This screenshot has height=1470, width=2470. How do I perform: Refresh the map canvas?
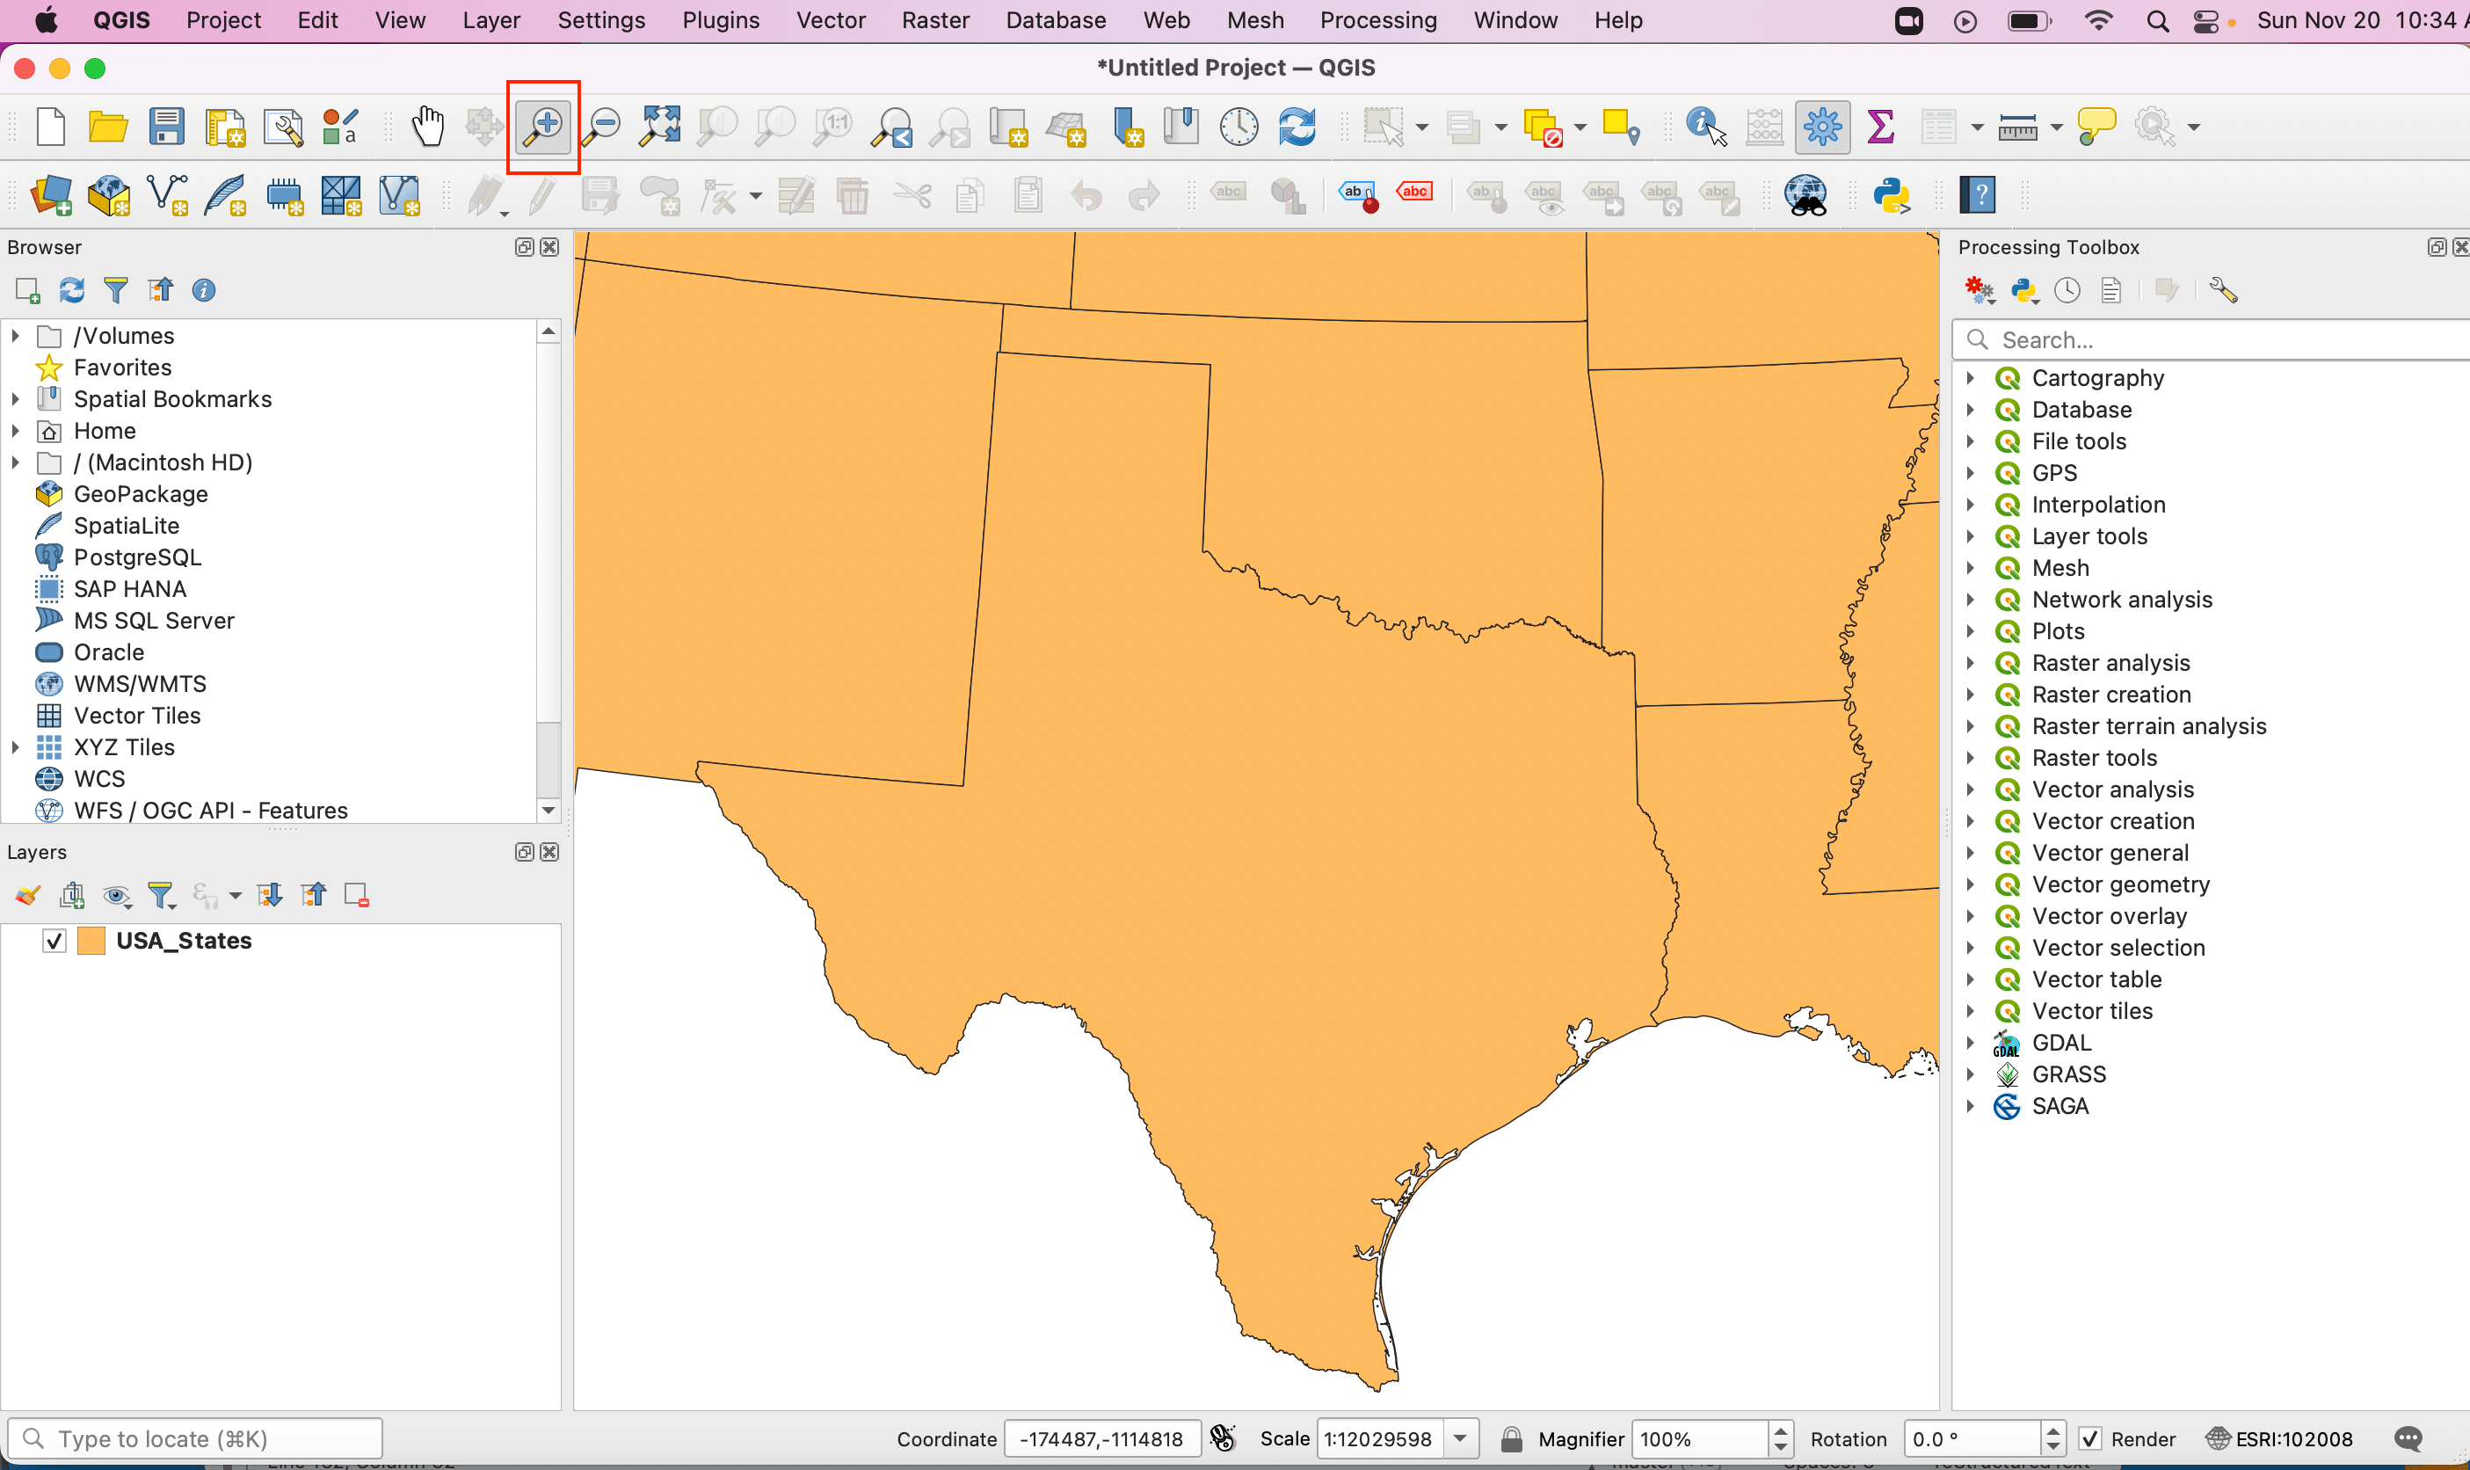pyautogui.click(x=1296, y=127)
